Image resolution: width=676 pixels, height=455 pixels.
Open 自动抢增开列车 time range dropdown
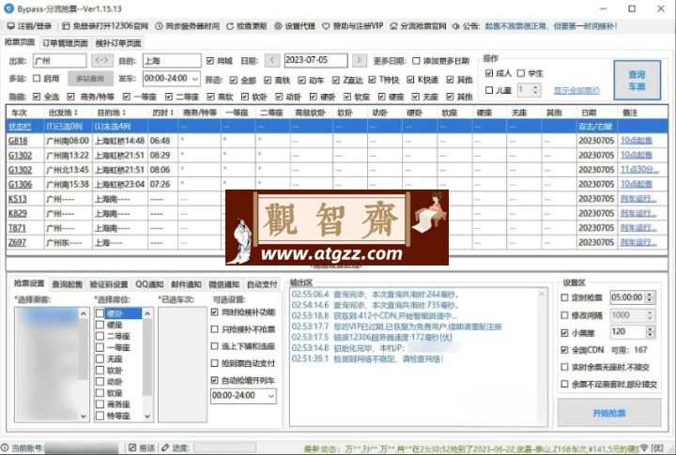(x=270, y=396)
